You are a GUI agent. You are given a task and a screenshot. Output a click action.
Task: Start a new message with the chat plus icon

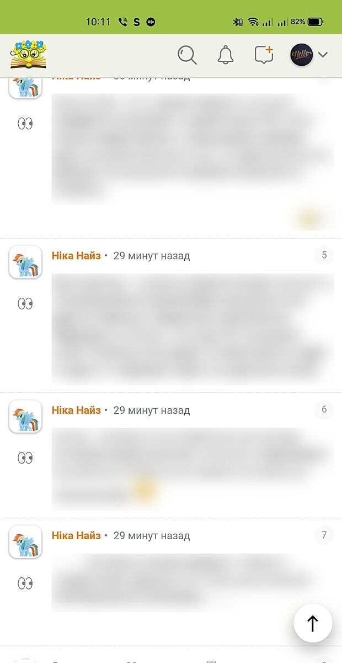pos(264,55)
